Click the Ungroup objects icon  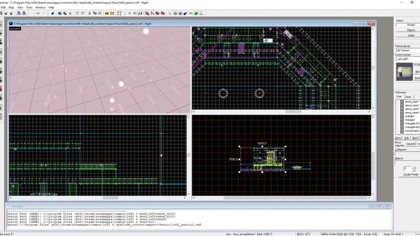[x=65, y=13]
